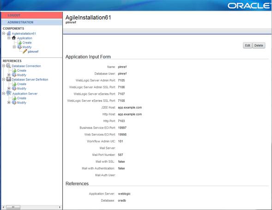Click the AgileInstallation61 building icon
Viewport: 272px width, 210px height.
coord(9,33)
